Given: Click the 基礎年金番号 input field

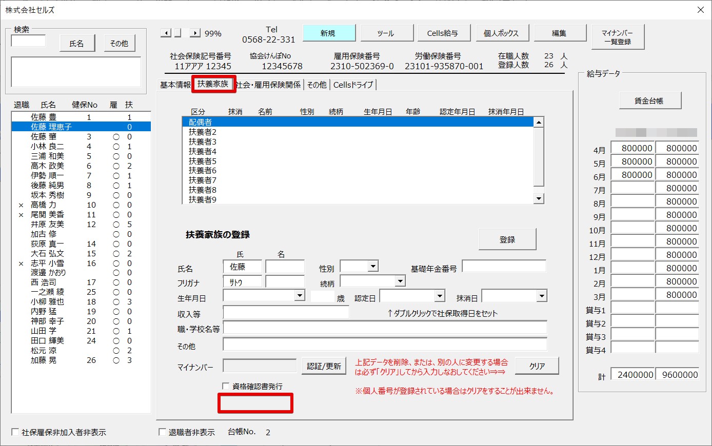Looking at the screenshot, I should coord(504,266).
